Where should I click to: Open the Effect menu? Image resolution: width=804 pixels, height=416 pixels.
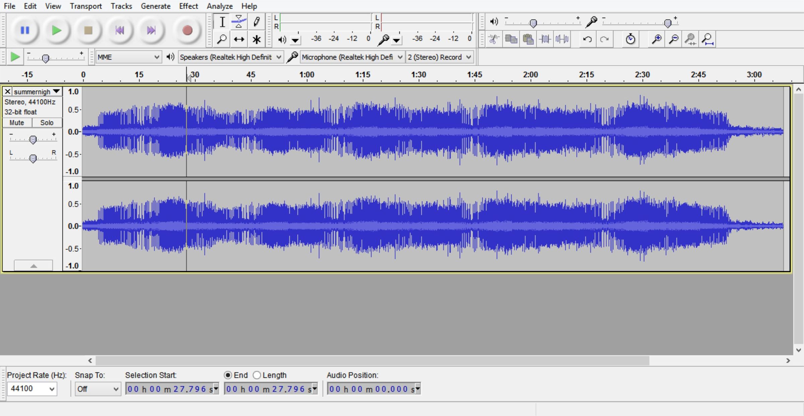(x=188, y=6)
